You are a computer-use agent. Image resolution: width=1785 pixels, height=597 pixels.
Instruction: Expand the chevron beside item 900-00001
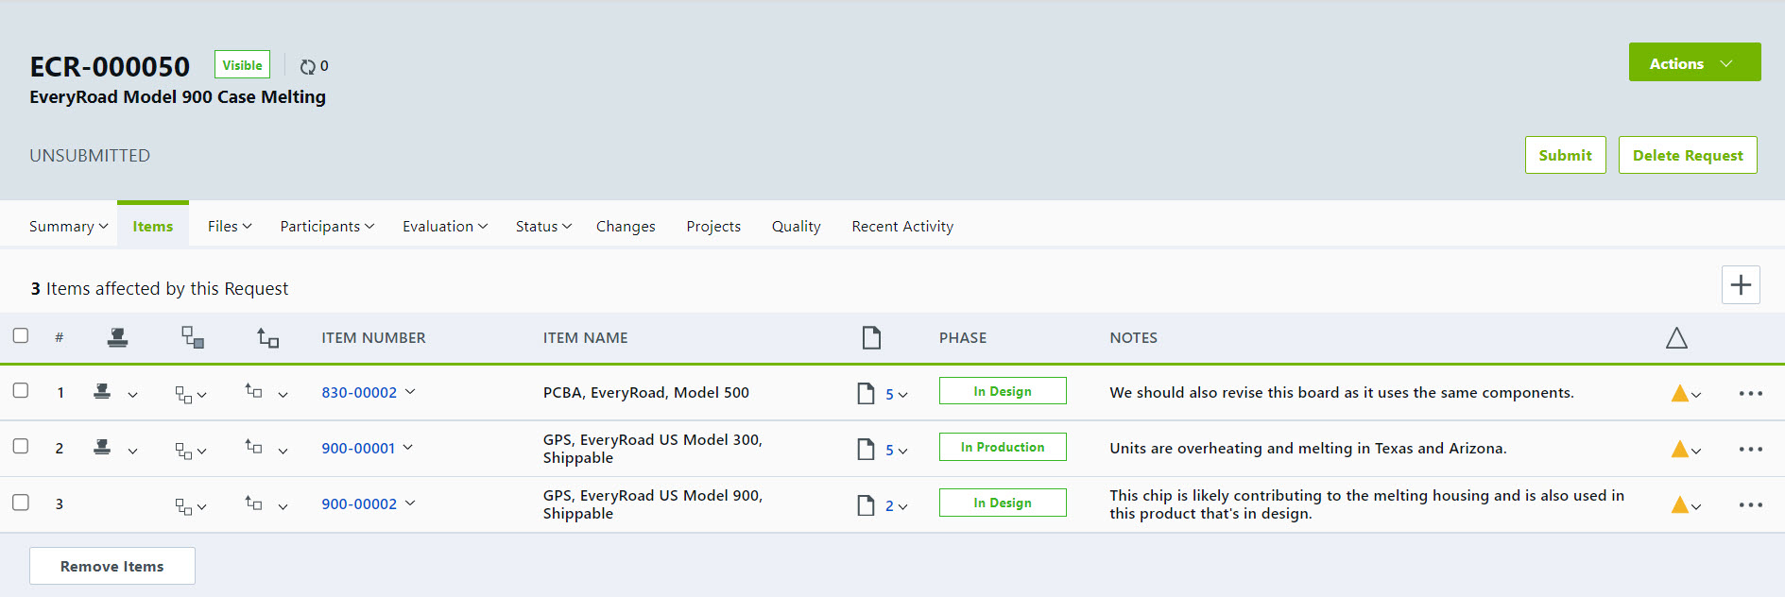pos(408,448)
